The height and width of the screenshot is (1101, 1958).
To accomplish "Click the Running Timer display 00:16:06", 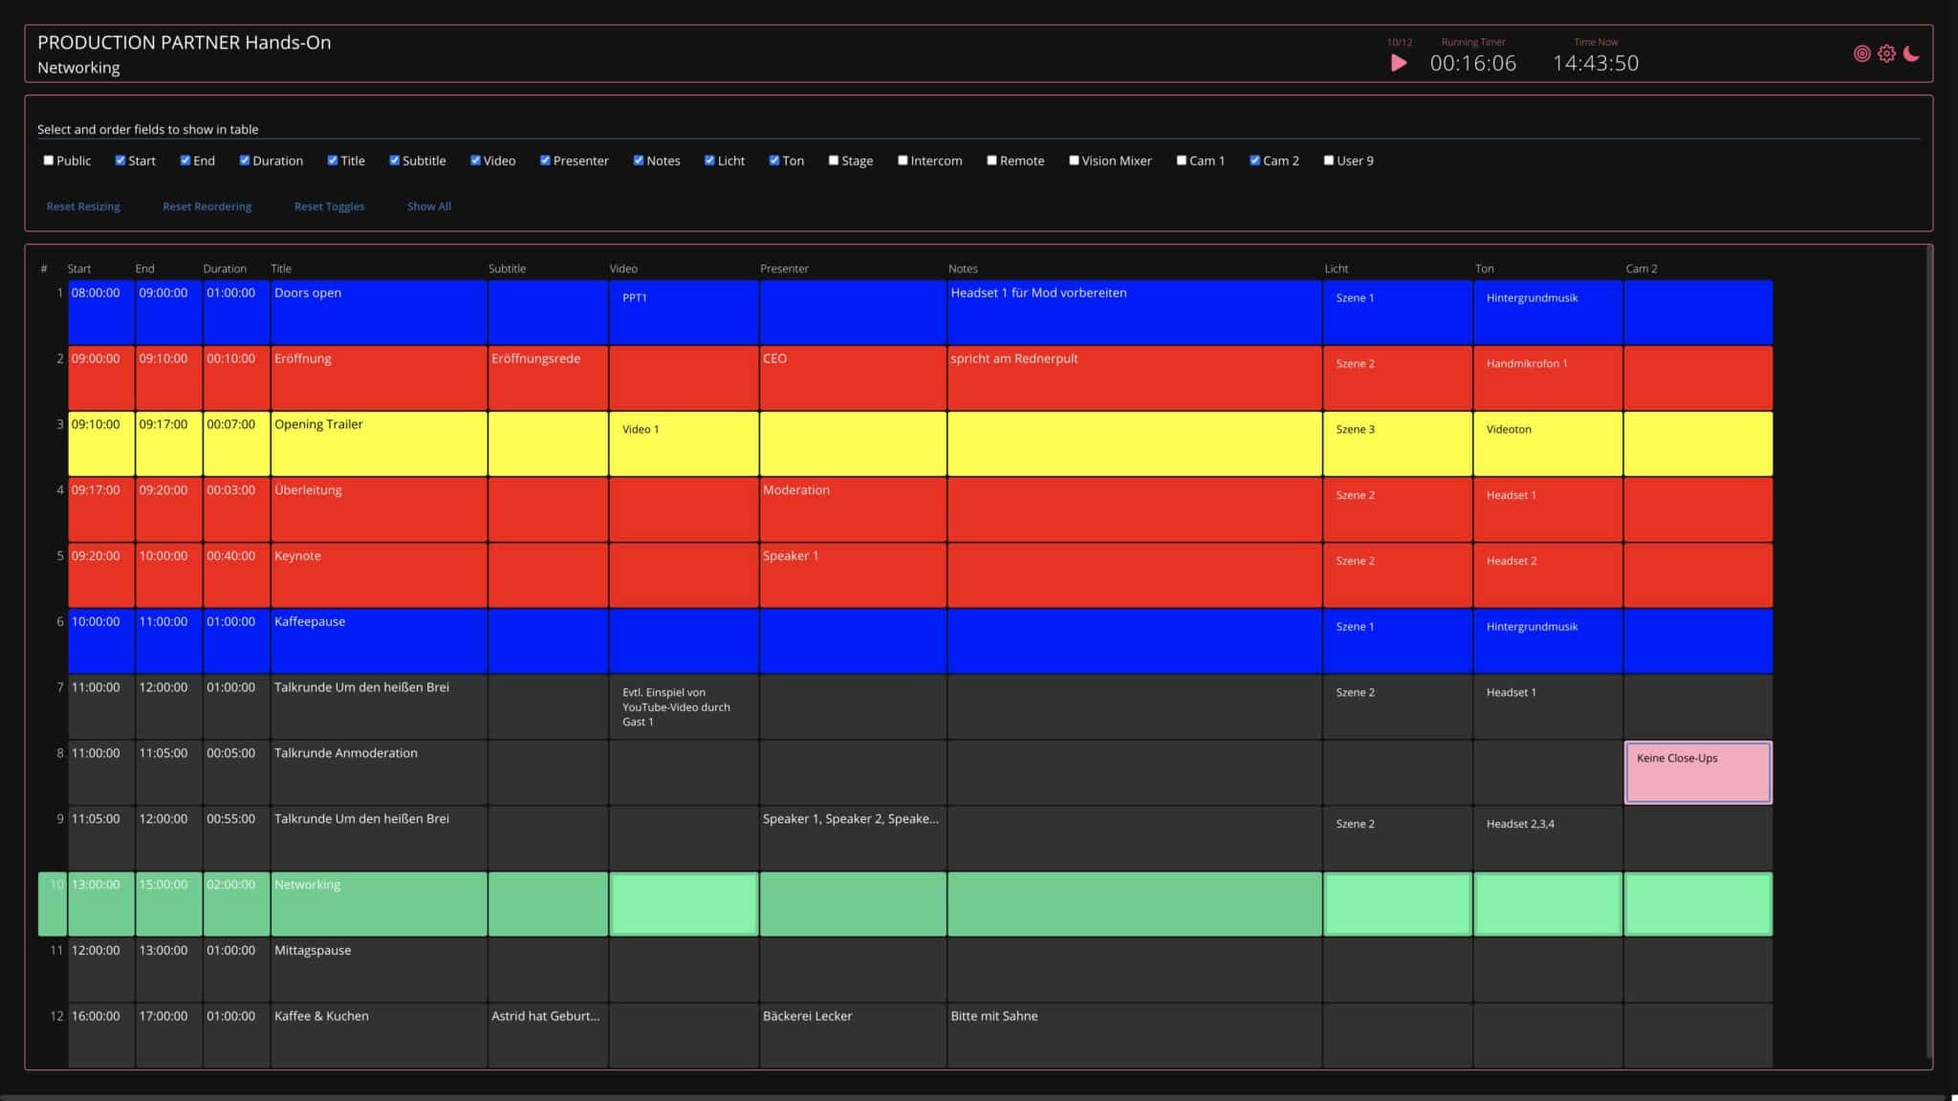I will [x=1472, y=63].
